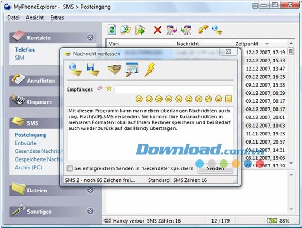
Task: Click message list scrollbar up arrow
Action: 291,43
